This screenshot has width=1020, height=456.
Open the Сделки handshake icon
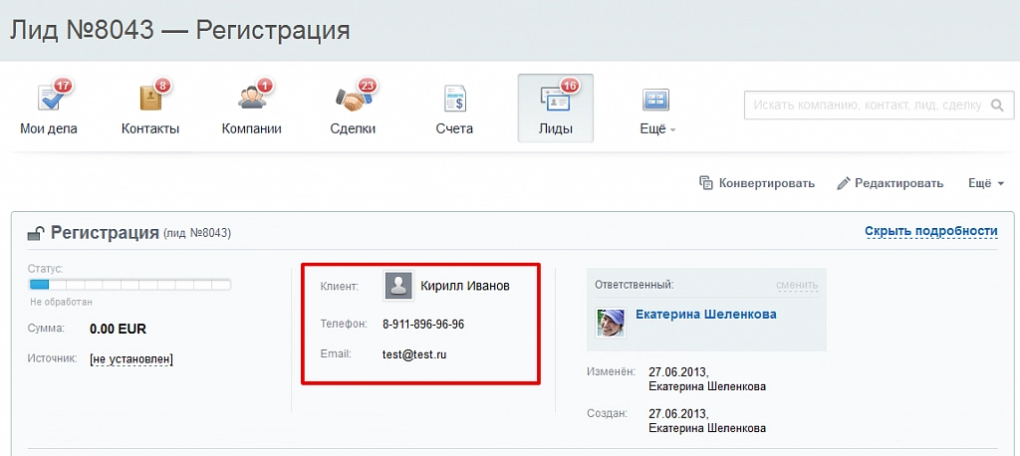353,100
